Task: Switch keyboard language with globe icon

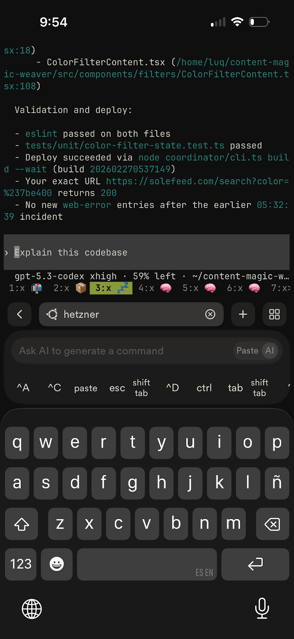Action: click(x=32, y=609)
